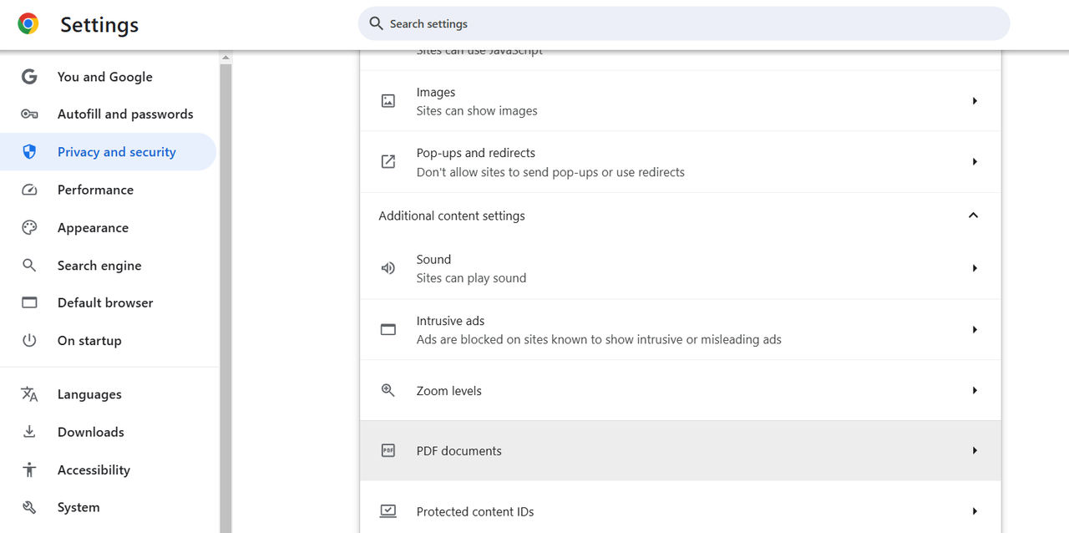
Task: Click the checkmark monitor icon in Protected content IDs row
Action: tap(388, 510)
